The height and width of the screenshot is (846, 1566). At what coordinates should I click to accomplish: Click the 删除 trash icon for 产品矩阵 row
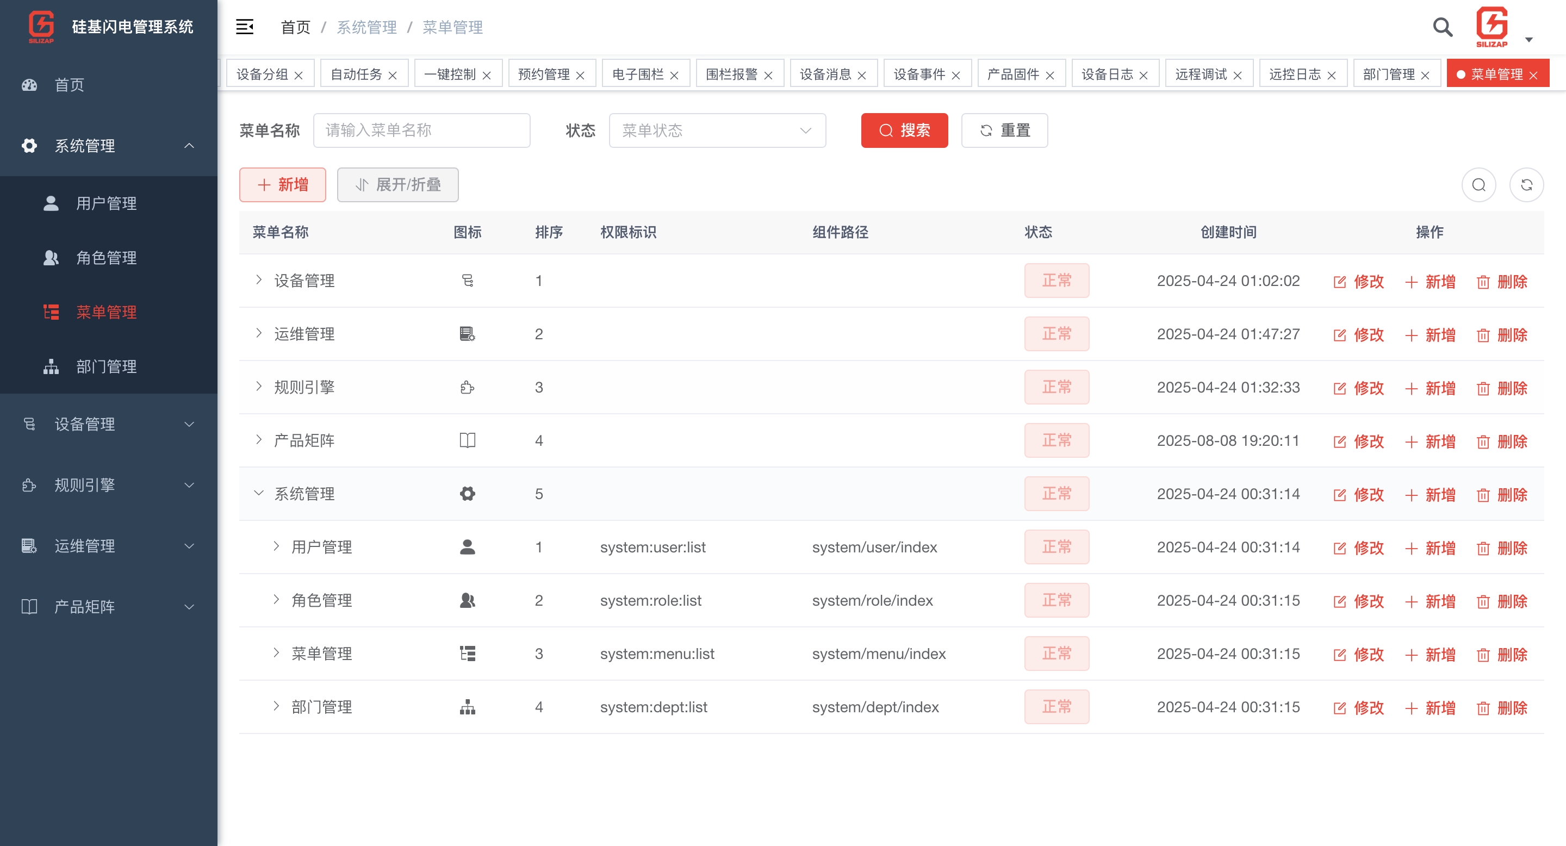point(1483,442)
